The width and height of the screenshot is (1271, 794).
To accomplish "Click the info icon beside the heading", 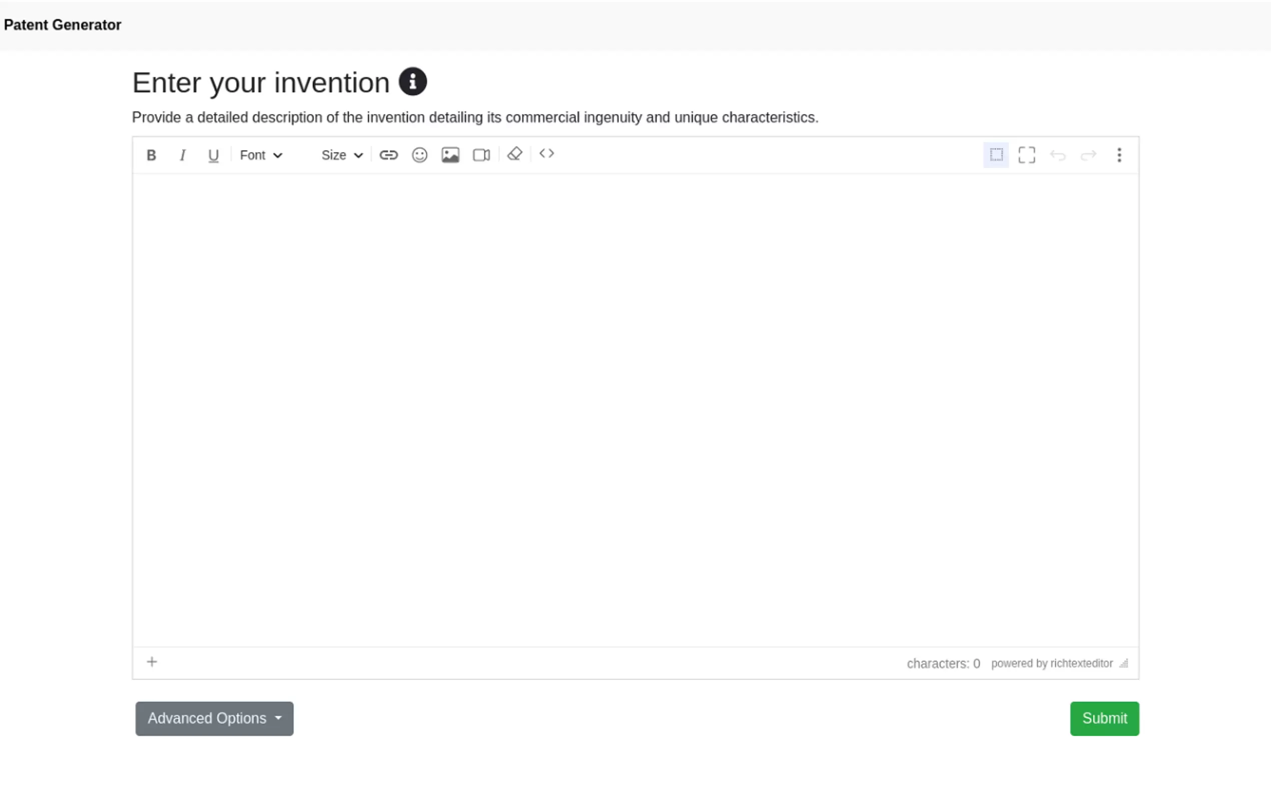I will 413,82.
